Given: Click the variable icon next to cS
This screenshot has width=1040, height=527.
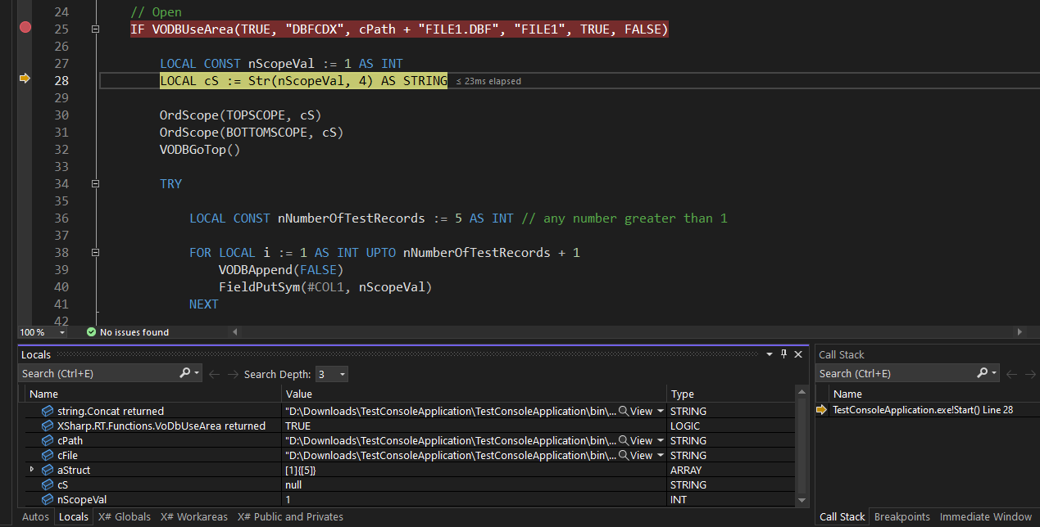Looking at the screenshot, I should click(x=47, y=484).
